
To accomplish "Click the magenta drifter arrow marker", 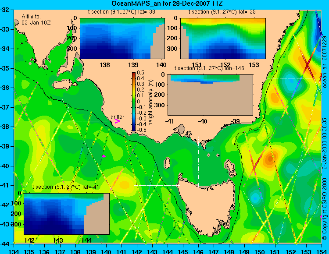I will [117, 121].
